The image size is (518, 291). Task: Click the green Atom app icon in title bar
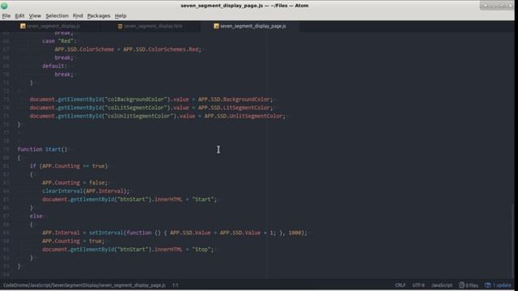click(x=4, y=6)
